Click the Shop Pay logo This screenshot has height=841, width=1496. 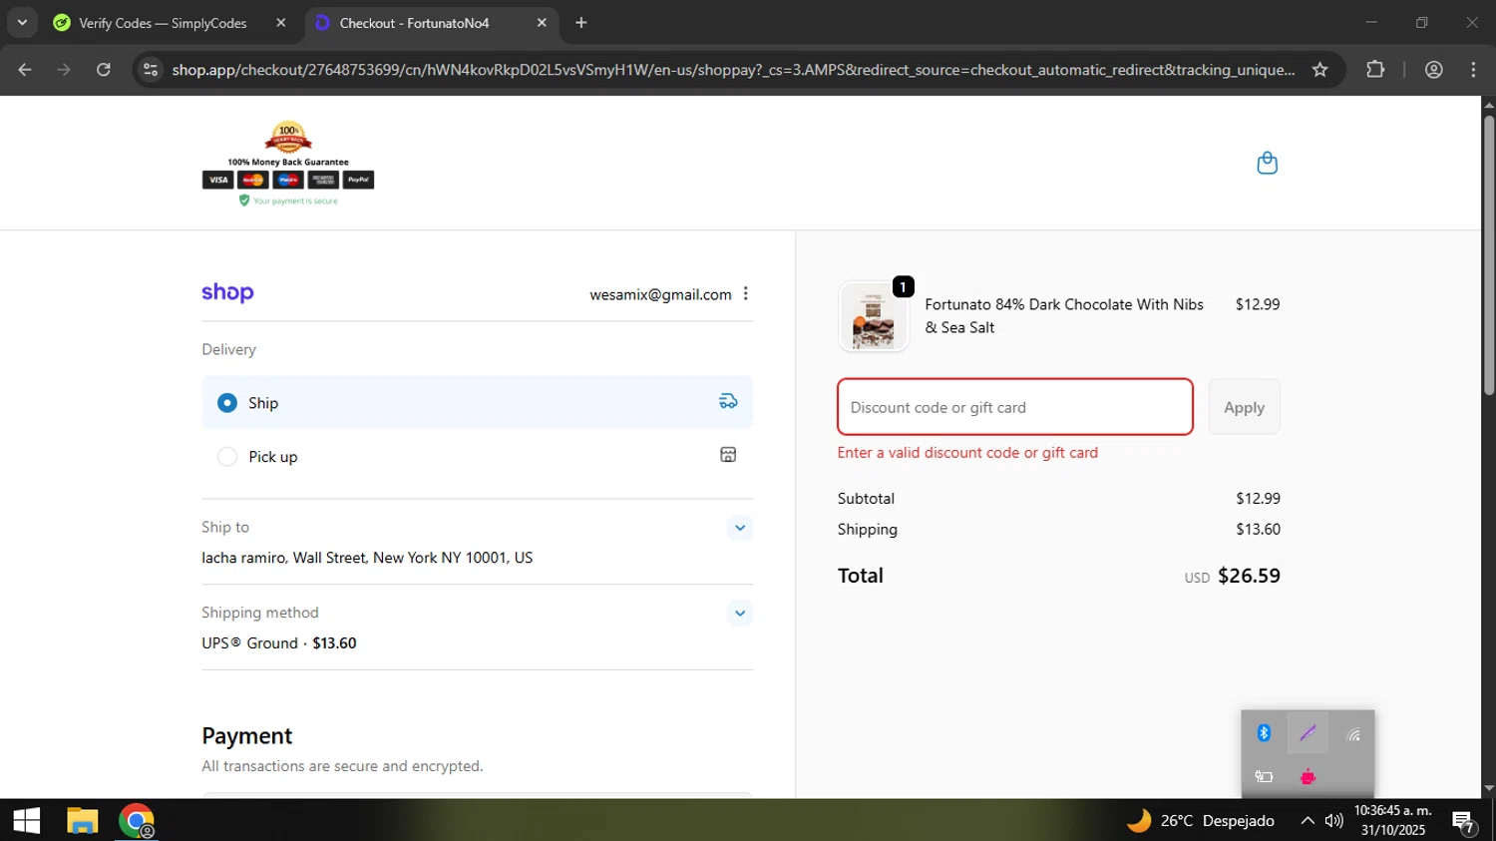pyautogui.click(x=227, y=292)
